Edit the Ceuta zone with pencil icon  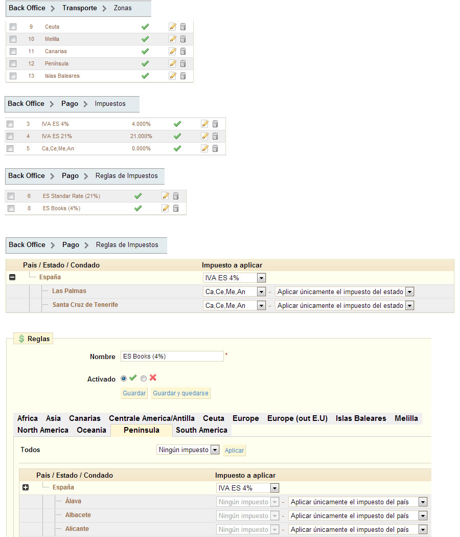(173, 27)
